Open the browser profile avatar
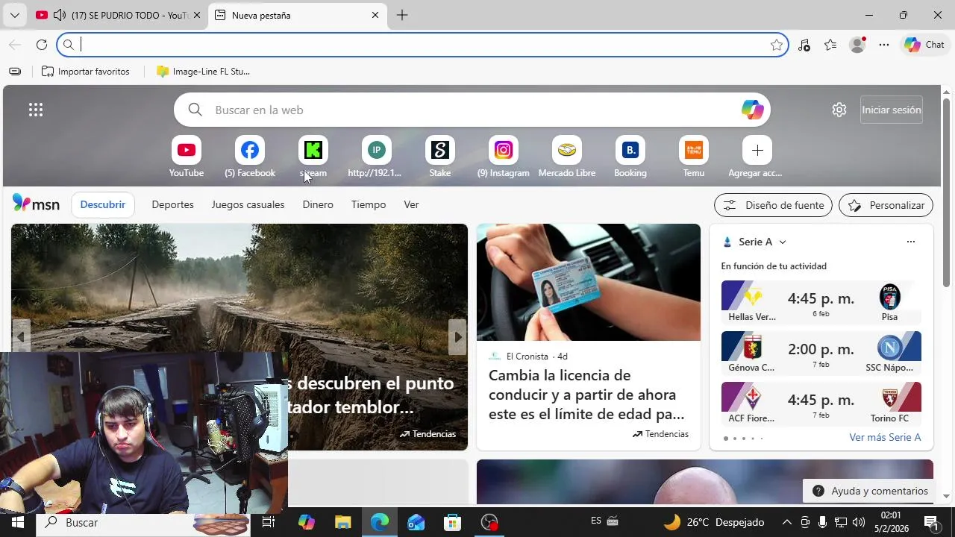This screenshot has height=537, width=955. click(857, 45)
